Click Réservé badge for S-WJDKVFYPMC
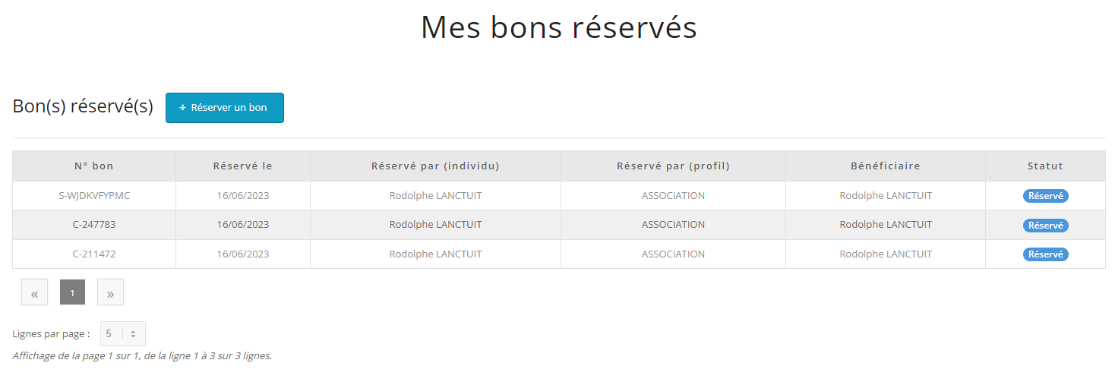Viewport: 1115px width, 382px height. pyautogui.click(x=1045, y=196)
